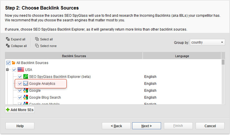Select the Google row in the list
Viewport: 230px width, 135px height.
35,91
